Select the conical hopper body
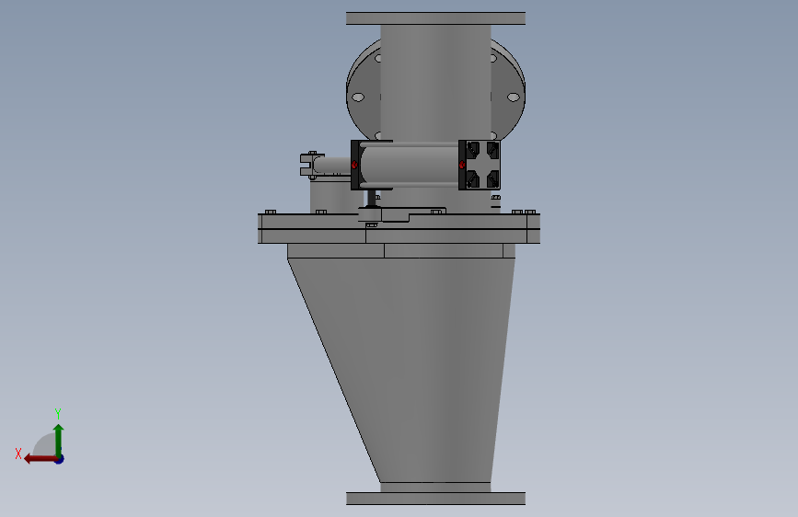798x517 pixels. pyautogui.click(x=417, y=370)
